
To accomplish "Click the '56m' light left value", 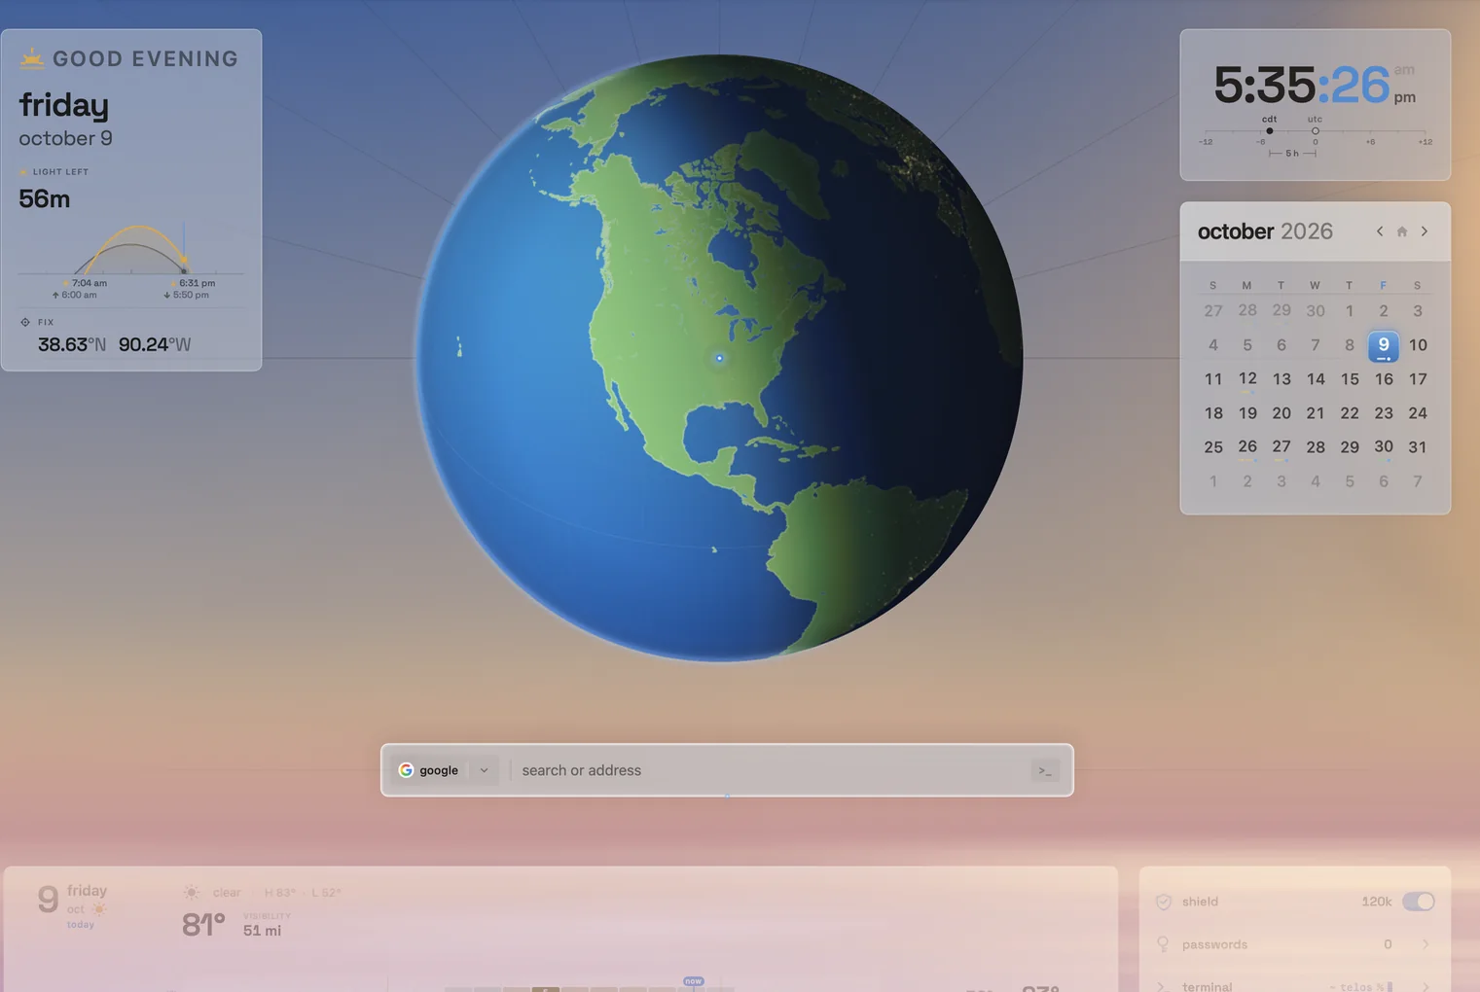I will (45, 199).
